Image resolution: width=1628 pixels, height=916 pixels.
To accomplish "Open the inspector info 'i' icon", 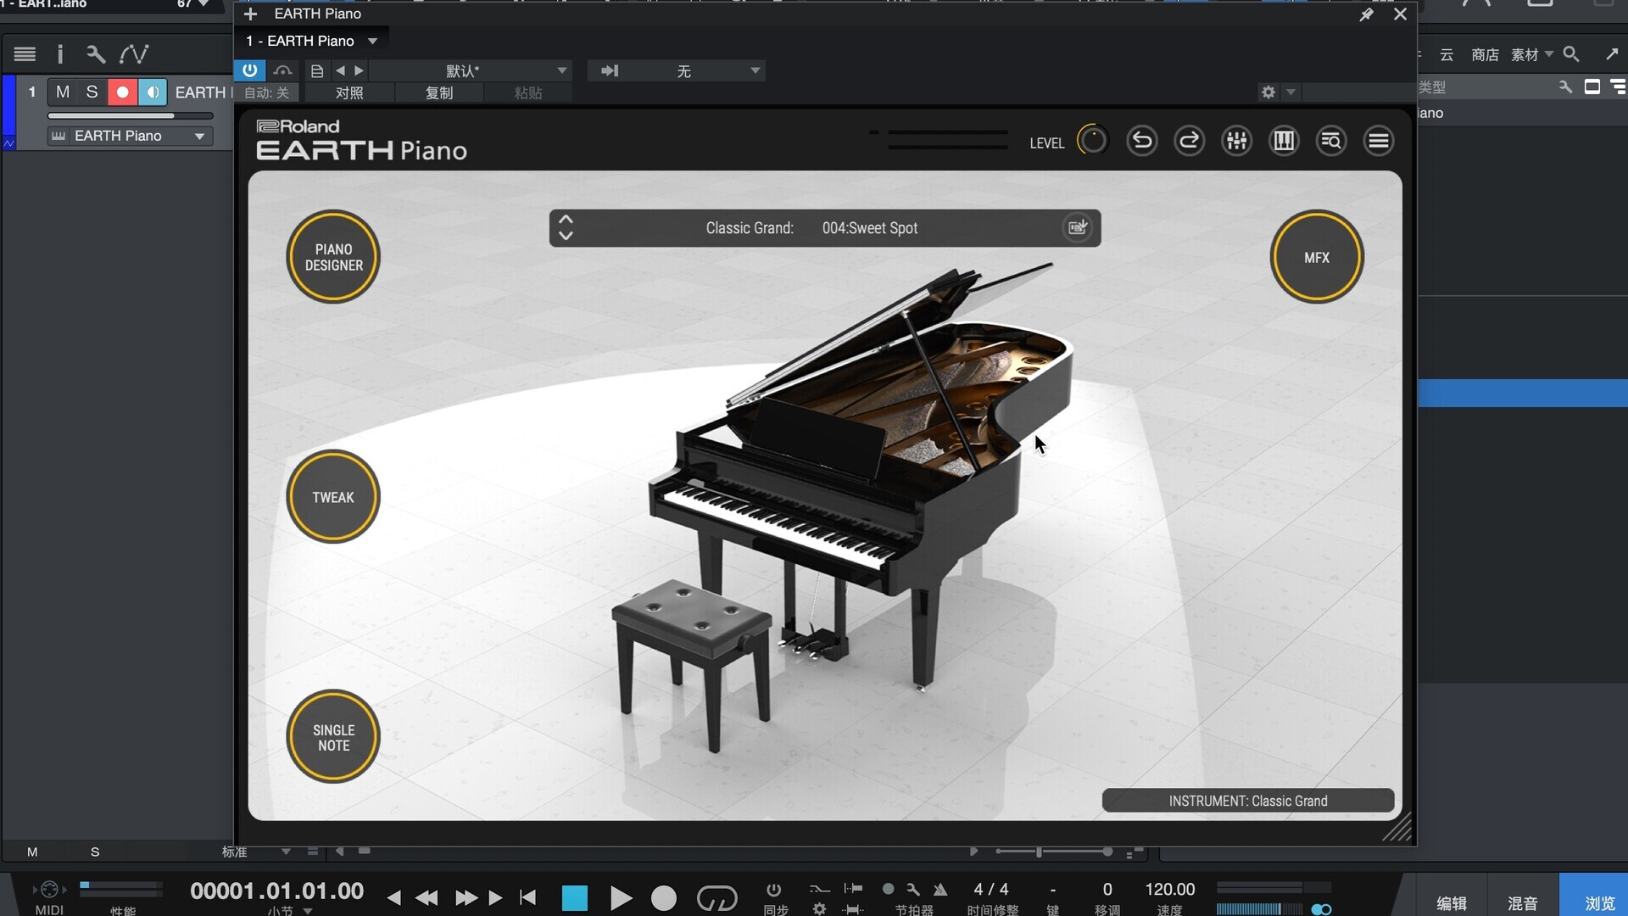I will tap(59, 54).
